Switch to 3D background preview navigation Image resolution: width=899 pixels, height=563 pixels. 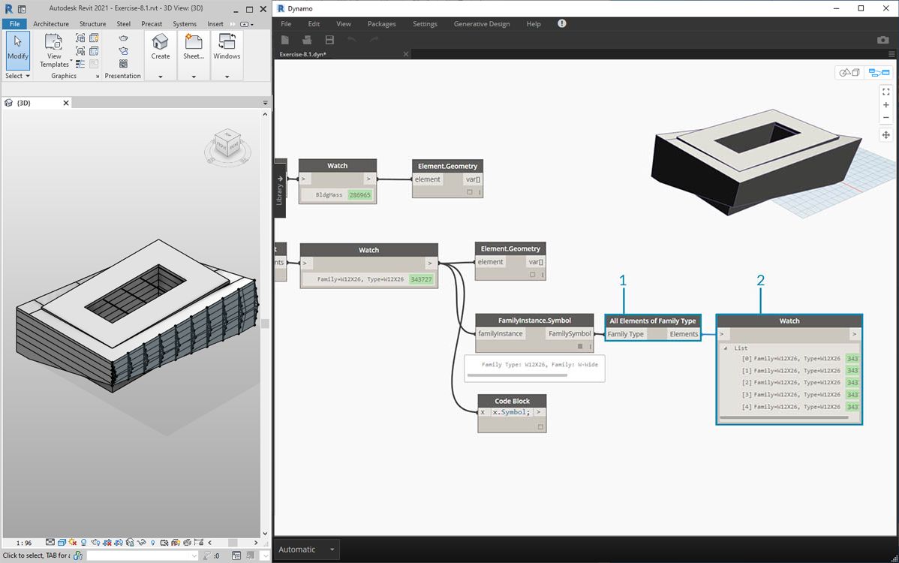(x=850, y=73)
